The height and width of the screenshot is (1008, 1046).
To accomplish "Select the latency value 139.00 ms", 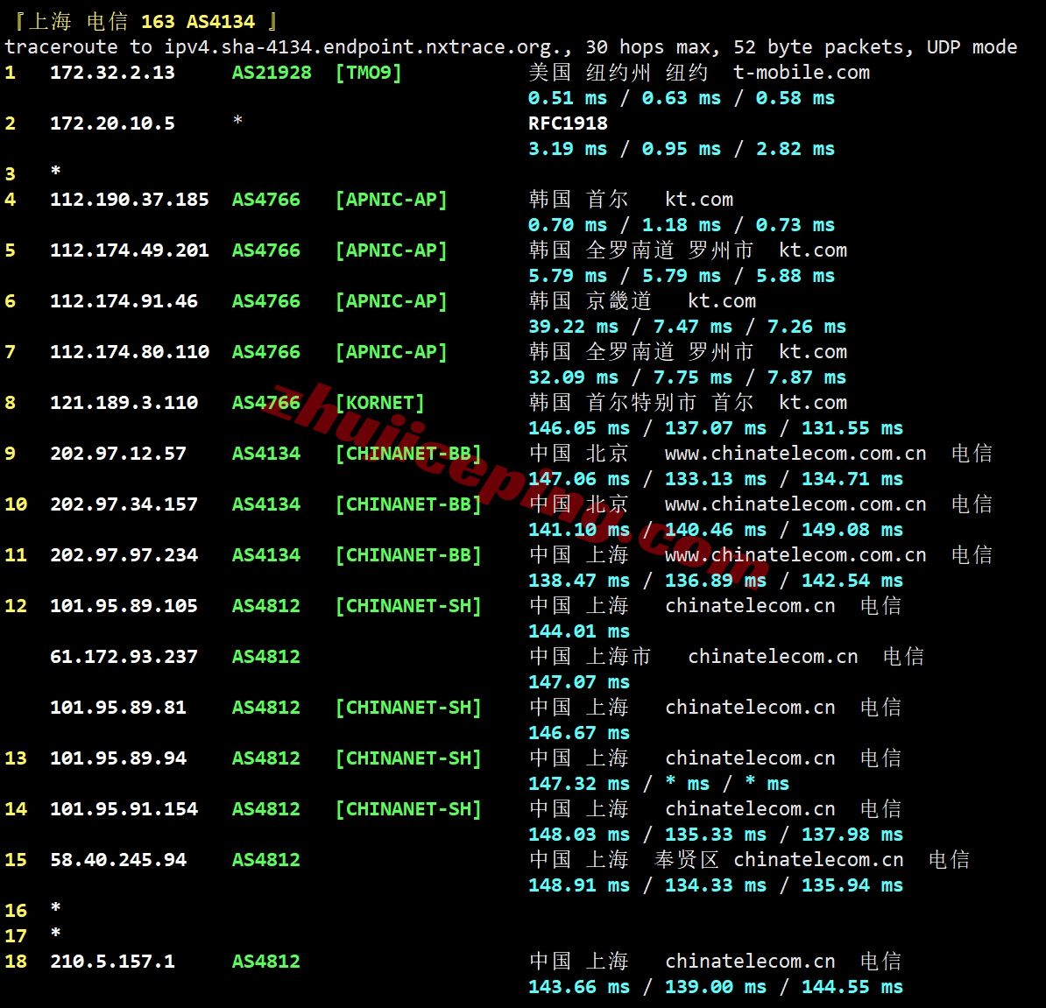I will (715, 987).
